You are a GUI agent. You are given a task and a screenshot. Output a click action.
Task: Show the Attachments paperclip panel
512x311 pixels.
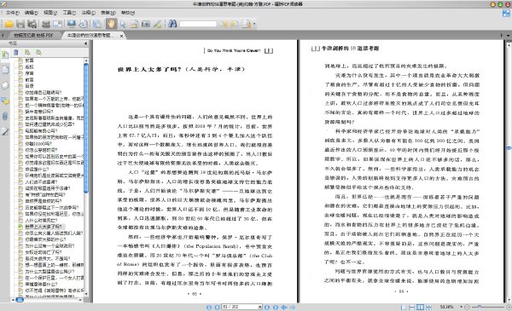point(5,116)
